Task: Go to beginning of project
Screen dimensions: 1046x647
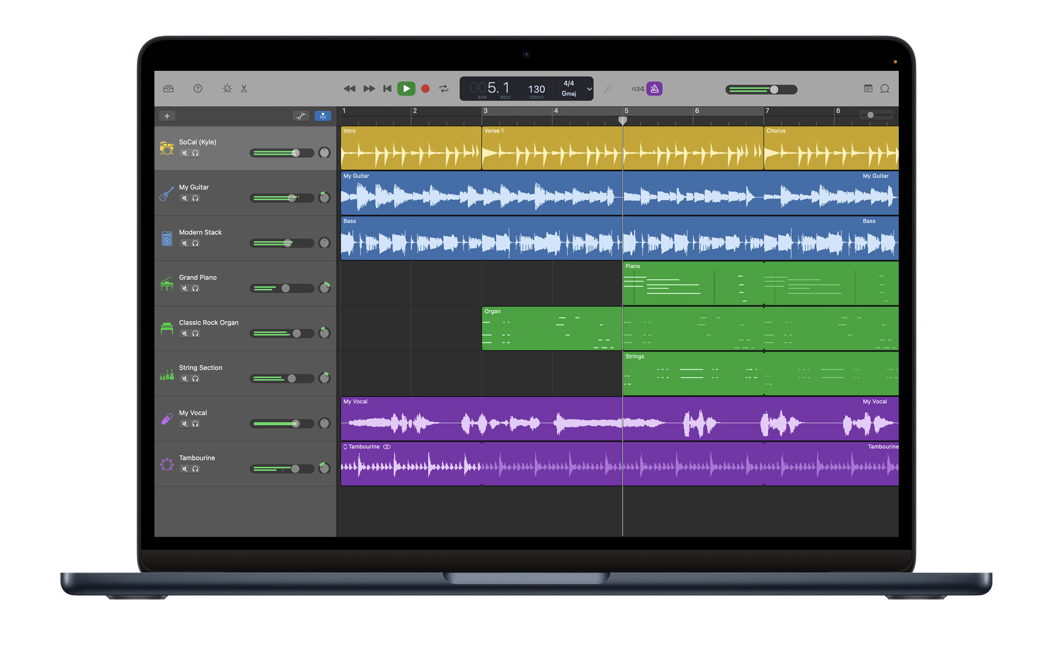Action: point(387,89)
